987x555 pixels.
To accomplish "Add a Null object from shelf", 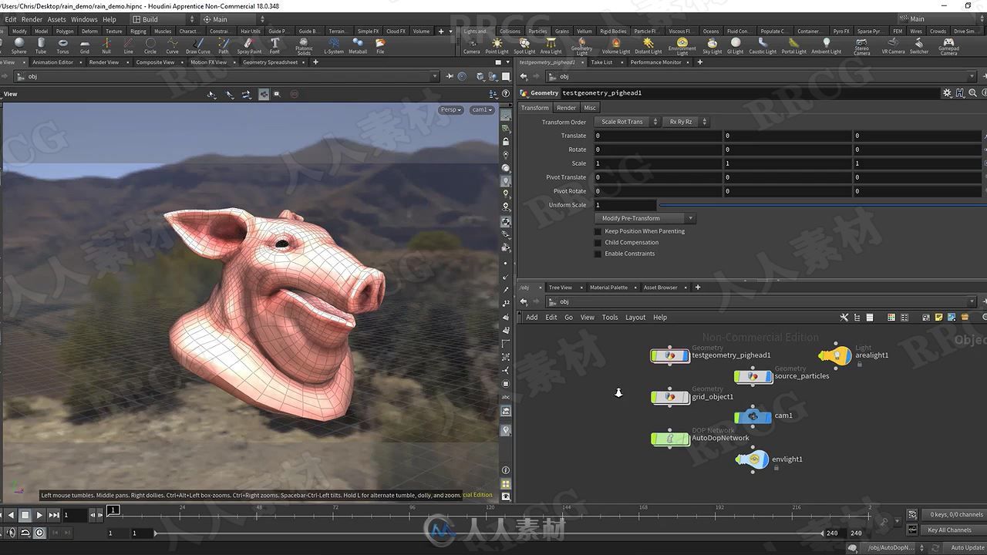I will click(106, 45).
